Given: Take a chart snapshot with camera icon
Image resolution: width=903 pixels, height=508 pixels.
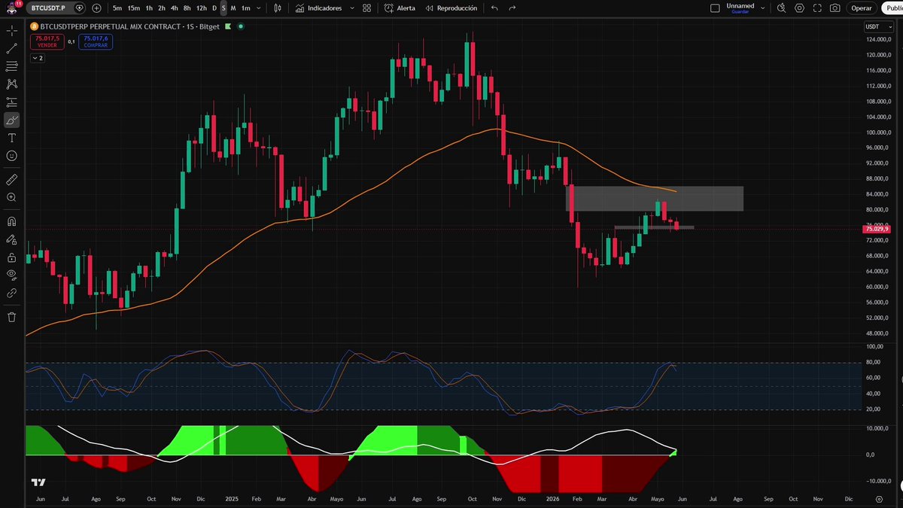Looking at the screenshot, I should pos(835,8).
